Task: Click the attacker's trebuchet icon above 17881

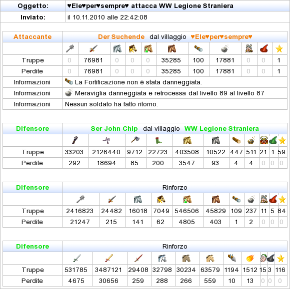Action: 225,48
